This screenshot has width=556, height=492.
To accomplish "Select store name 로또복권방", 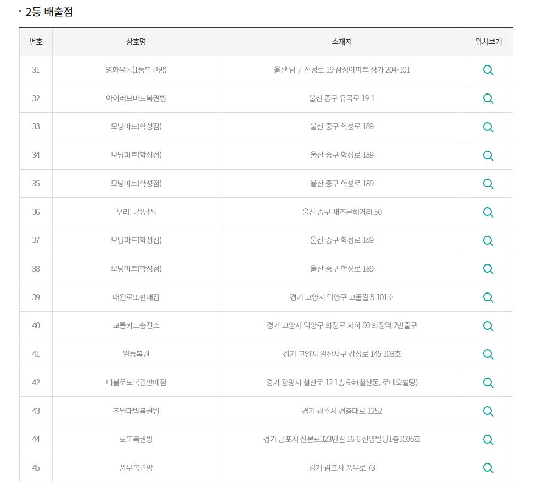I will (136, 439).
